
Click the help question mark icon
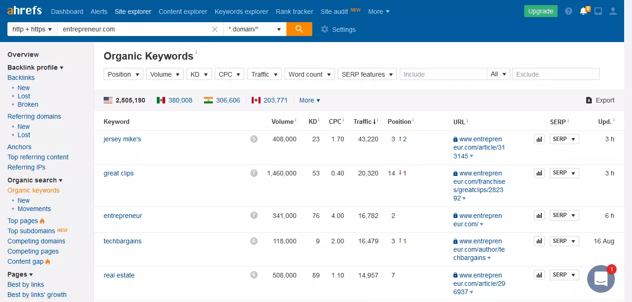(x=569, y=12)
